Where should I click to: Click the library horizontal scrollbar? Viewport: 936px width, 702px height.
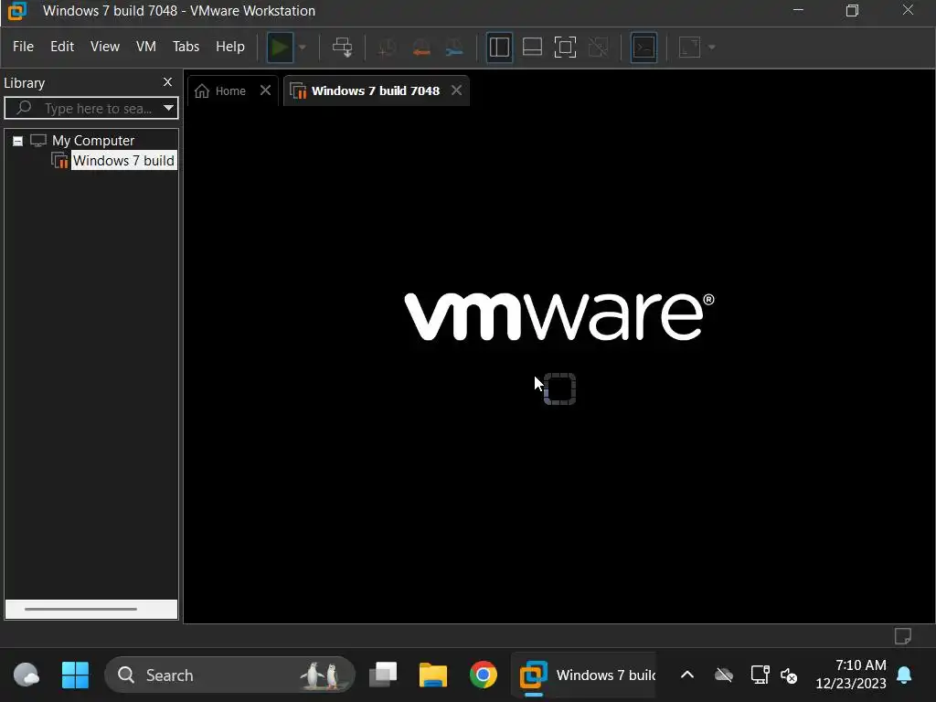pos(81,609)
